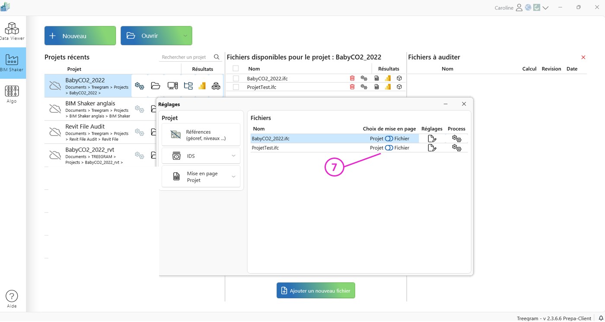
Task: Expand Mise en page Projet dropdown
Action: point(233,177)
